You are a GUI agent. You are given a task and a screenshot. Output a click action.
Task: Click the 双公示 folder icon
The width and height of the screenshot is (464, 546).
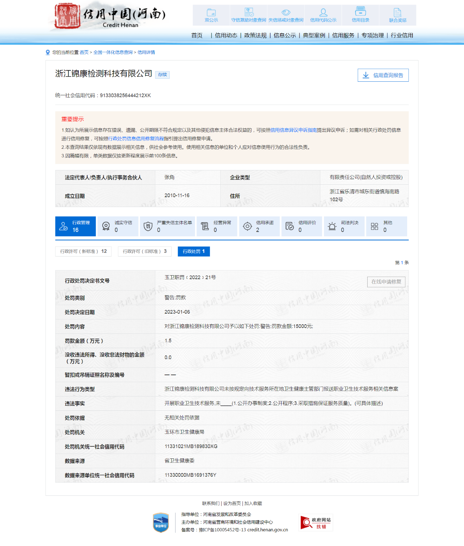[x=211, y=12]
